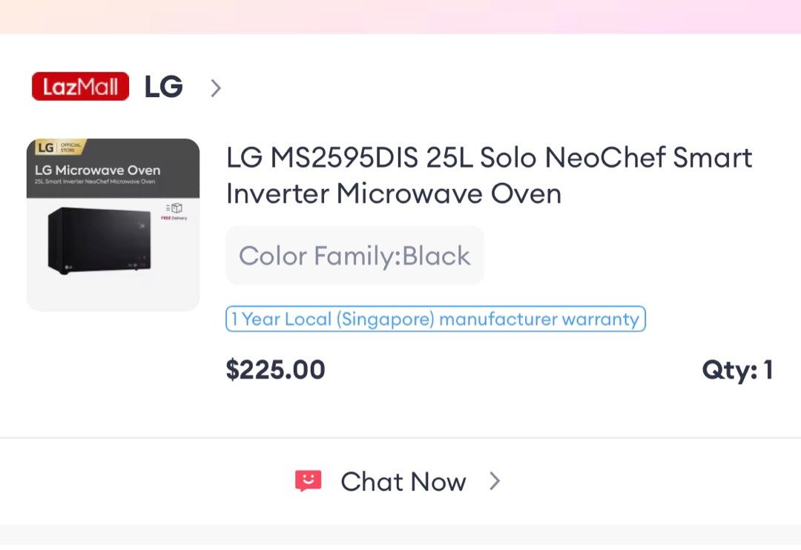Click the LazMall badge icon
Image resolution: width=801 pixels, height=550 pixels.
tap(79, 86)
